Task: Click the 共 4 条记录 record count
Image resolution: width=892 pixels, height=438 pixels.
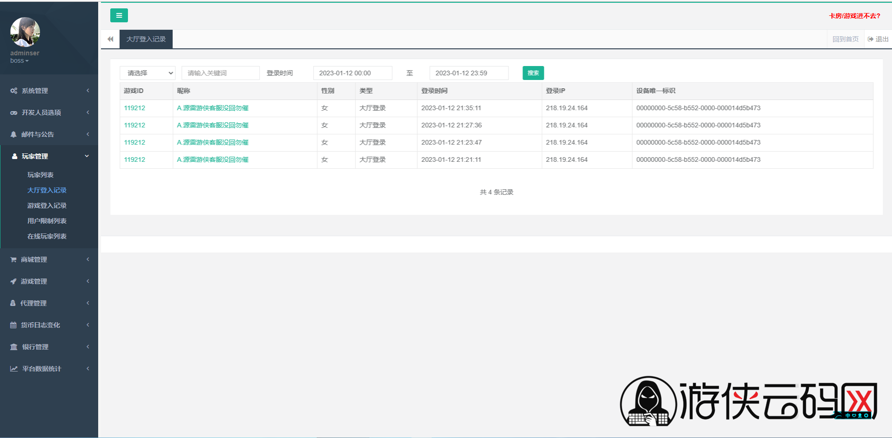Action: [x=496, y=192]
